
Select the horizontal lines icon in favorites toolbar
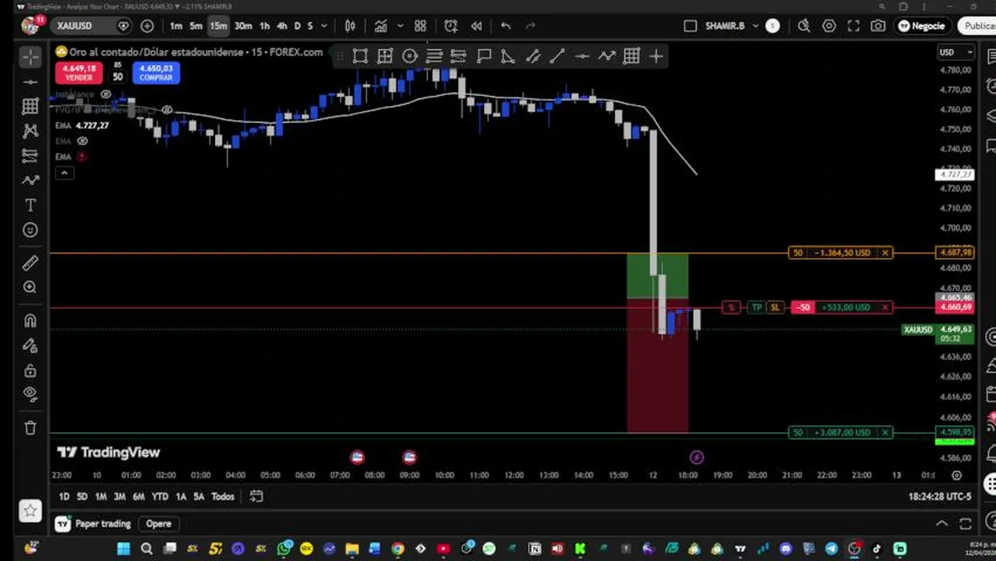(x=434, y=56)
